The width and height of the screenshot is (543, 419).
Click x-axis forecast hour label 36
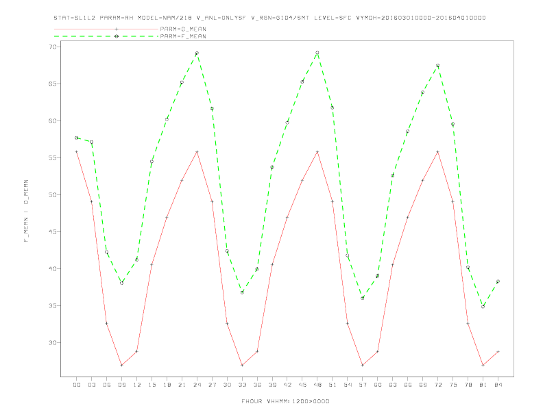pos(257,385)
